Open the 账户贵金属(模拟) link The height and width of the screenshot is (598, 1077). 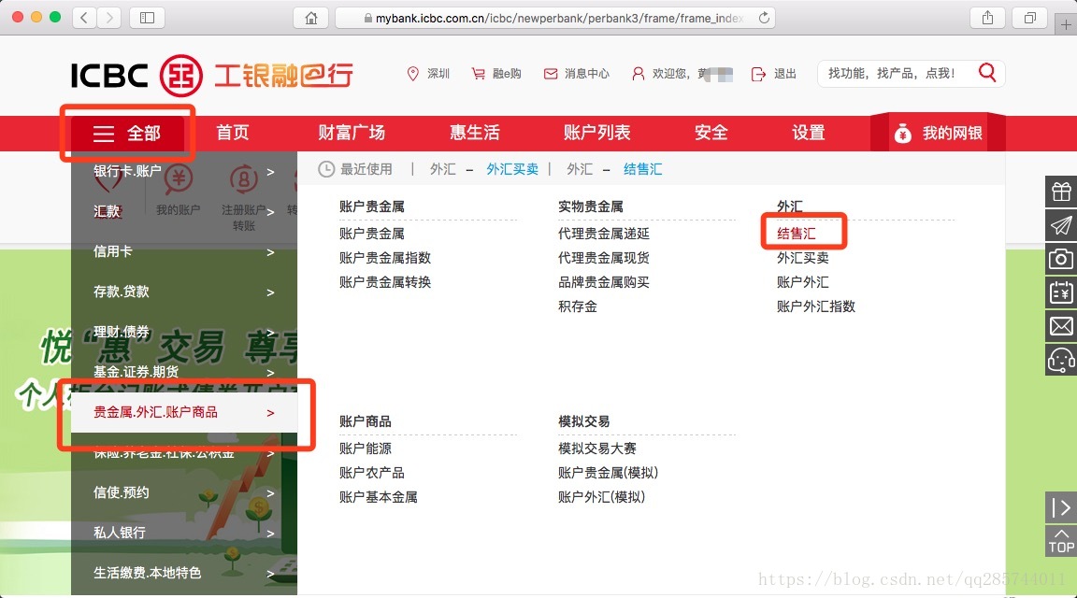pyautogui.click(x=608, y=473)
